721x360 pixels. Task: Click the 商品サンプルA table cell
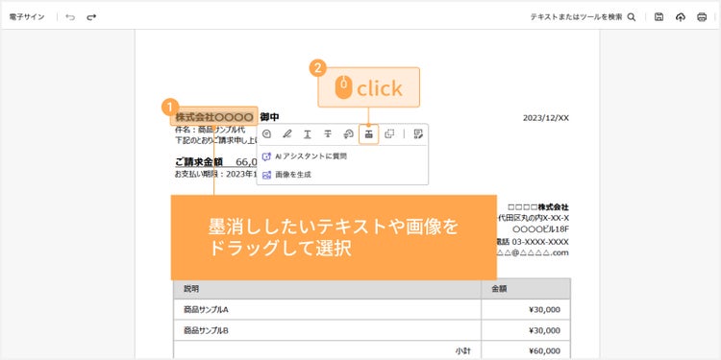pyautogui.click(x=206, y=309)
